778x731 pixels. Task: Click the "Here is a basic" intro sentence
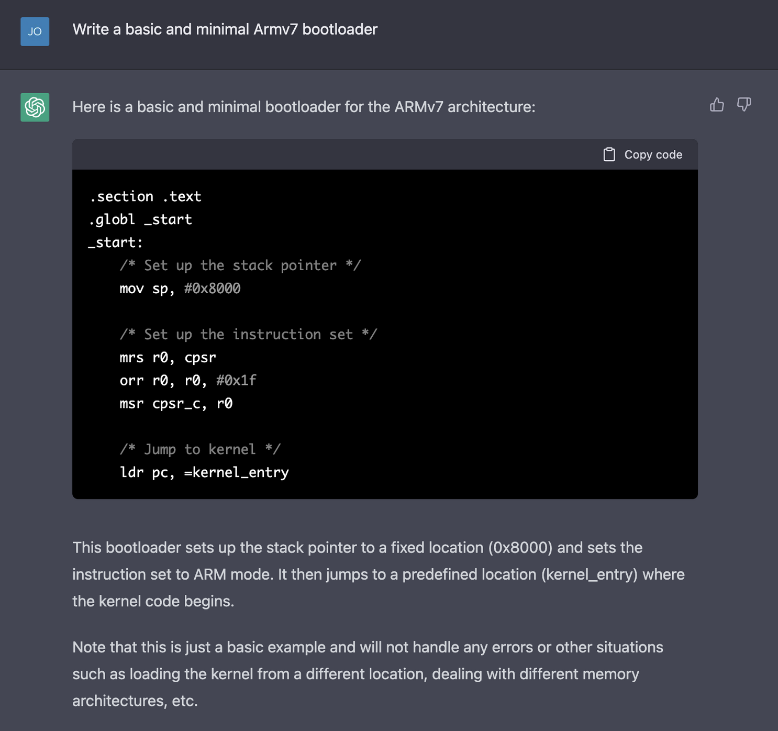304,107
